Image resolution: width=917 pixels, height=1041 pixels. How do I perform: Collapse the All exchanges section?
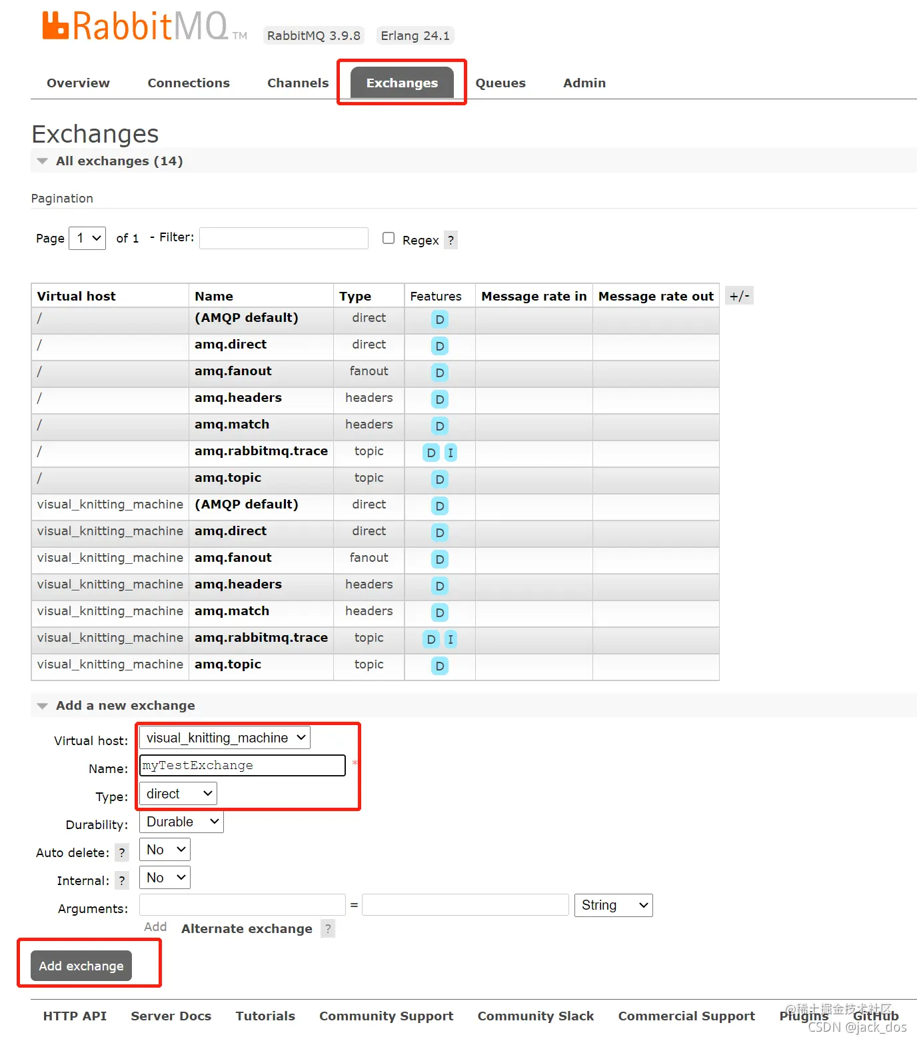click(x=119, y=161)
